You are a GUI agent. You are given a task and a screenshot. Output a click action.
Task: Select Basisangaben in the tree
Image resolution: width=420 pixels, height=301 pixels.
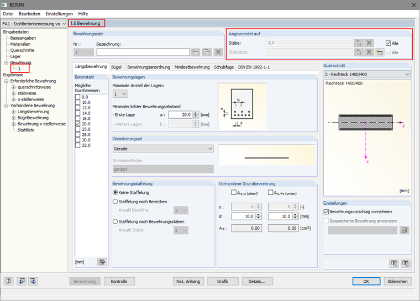23,38
